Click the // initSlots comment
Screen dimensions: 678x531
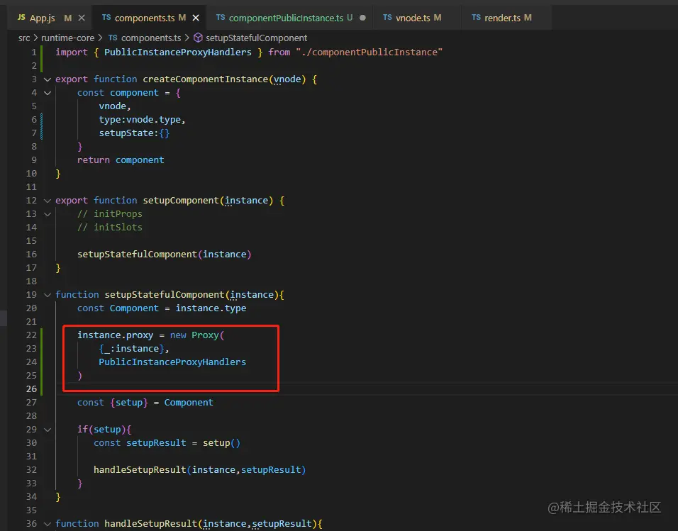(110, 228)
